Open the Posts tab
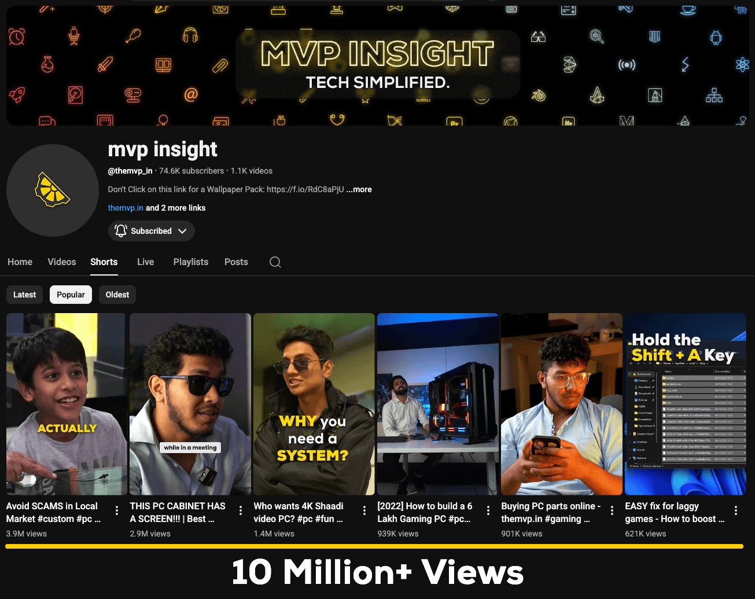The height and width of the screenshot is (599, 755). coord(236,262)
